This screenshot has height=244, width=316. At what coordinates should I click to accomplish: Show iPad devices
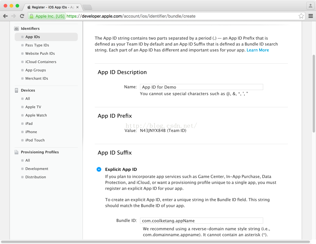(x=29, y=123)
